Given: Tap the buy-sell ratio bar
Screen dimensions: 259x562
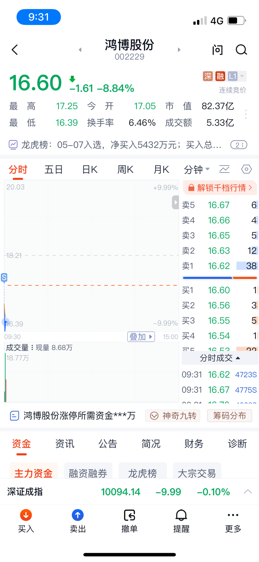Looking at the screenshot, I should 220,278.
